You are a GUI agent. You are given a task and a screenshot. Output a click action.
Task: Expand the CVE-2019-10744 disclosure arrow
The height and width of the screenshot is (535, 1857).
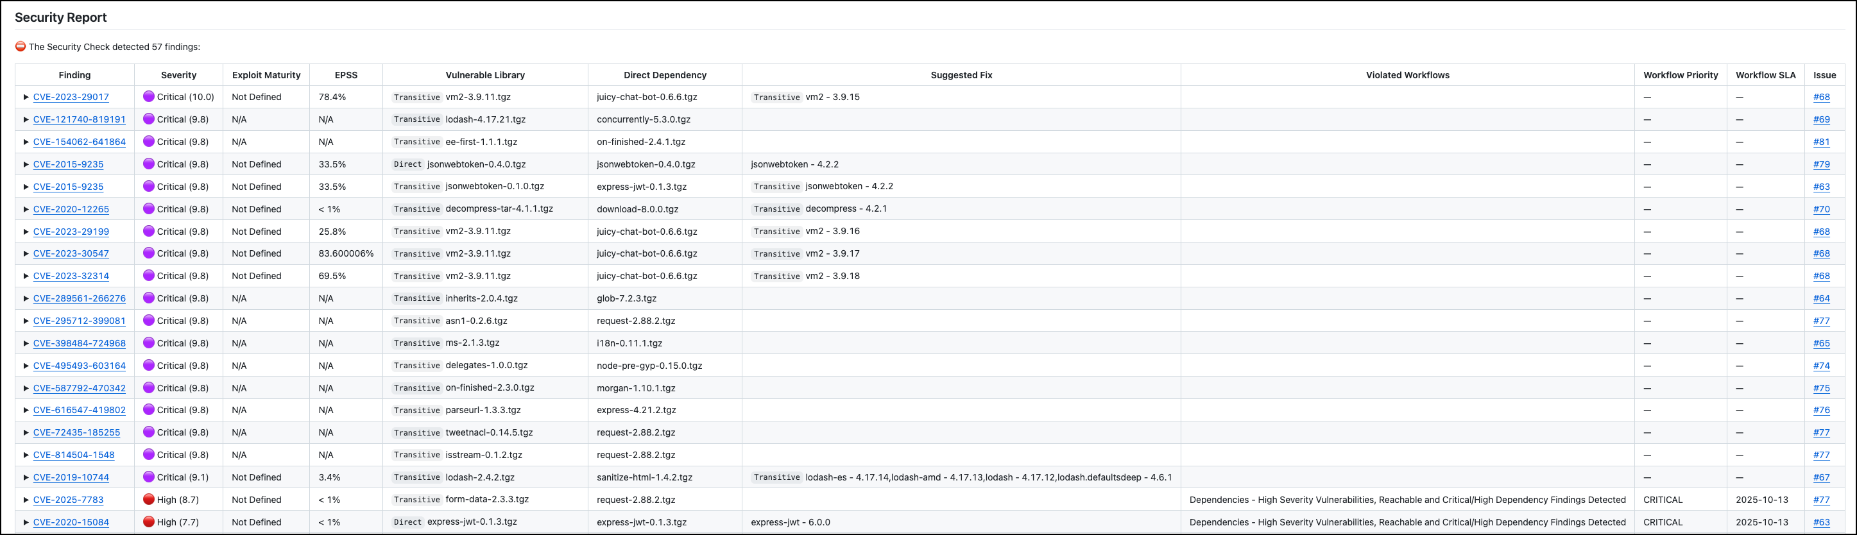click(x=26, y=477)
